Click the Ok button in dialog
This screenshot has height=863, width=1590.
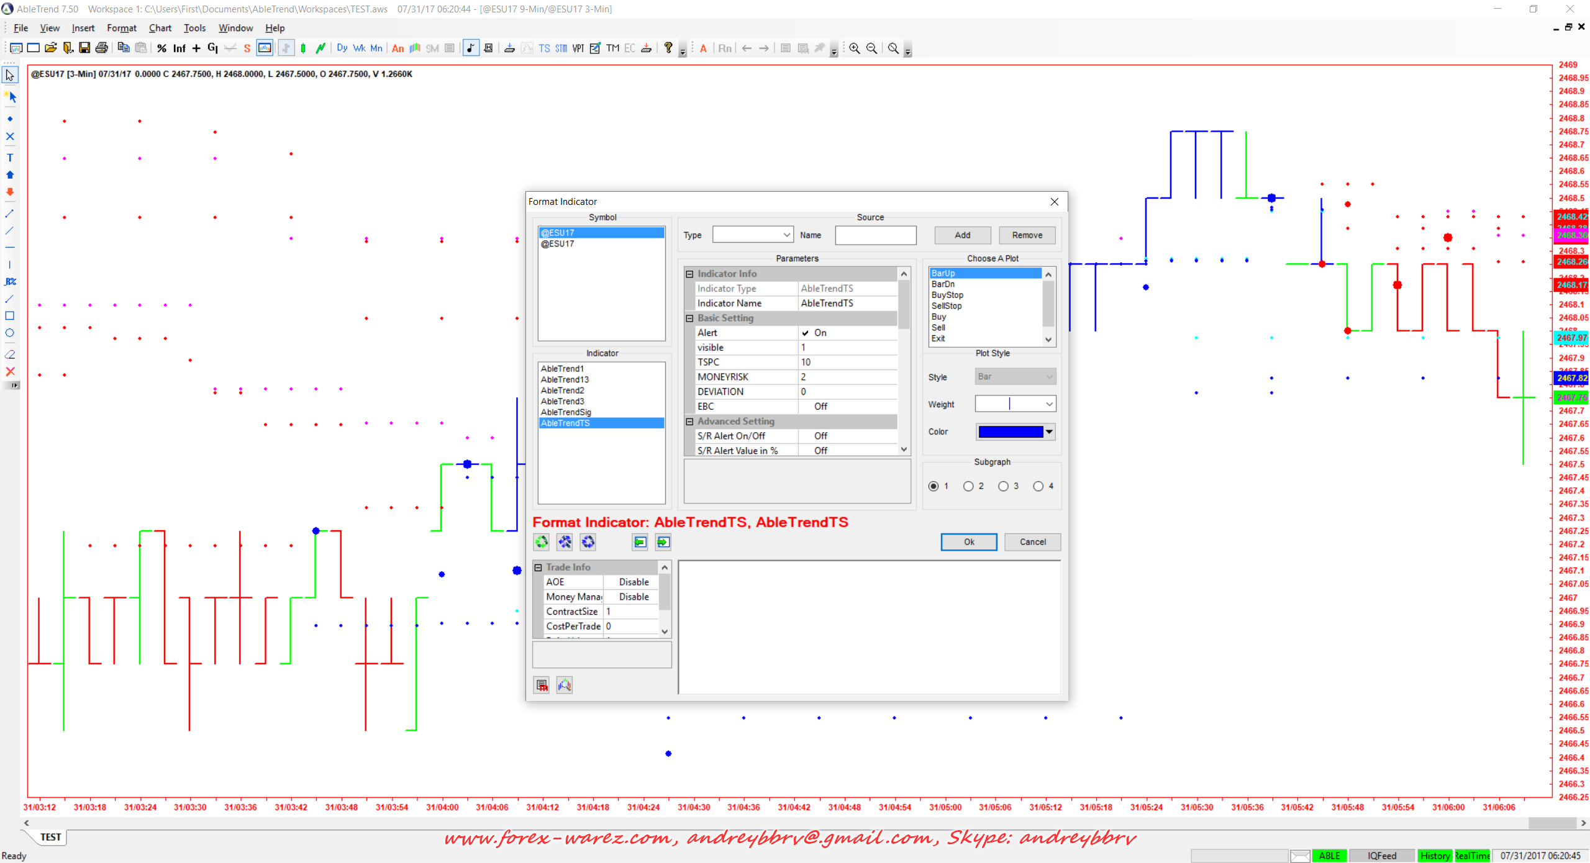(x=968, y=541)
